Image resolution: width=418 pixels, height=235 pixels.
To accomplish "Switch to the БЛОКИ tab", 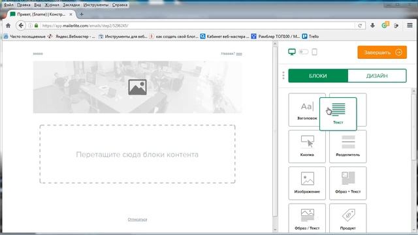I will click(x=318, y=76).
